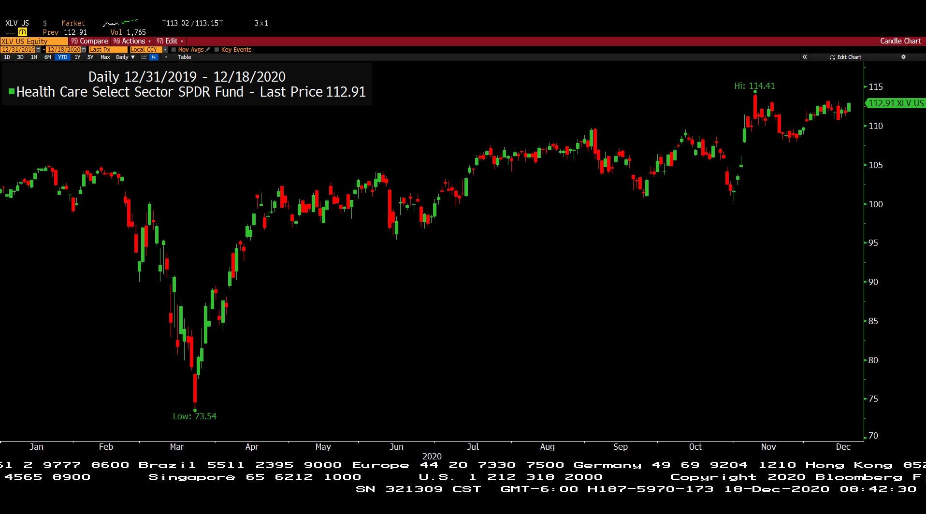Image resolution: width=926 pixels, height=514 pixels.
Task: Click the yellow gauge icon beside Prev price
Action: click(22, 32)
